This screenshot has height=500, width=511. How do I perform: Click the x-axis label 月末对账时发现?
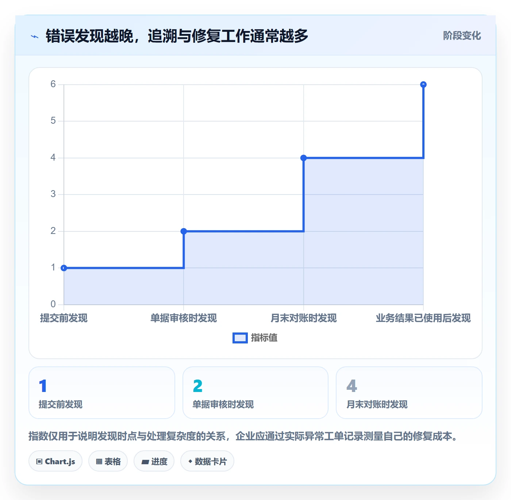303,318
